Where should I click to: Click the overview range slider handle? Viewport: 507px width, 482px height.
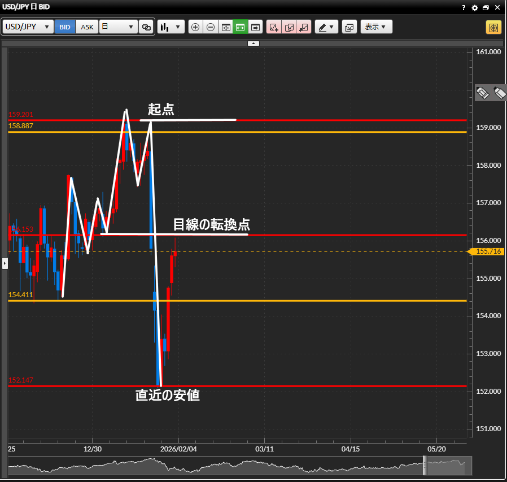pos(425,466)
